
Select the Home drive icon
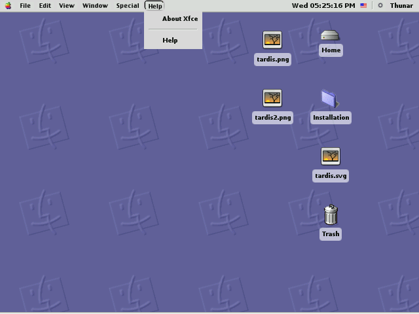[x=330, y=35]
